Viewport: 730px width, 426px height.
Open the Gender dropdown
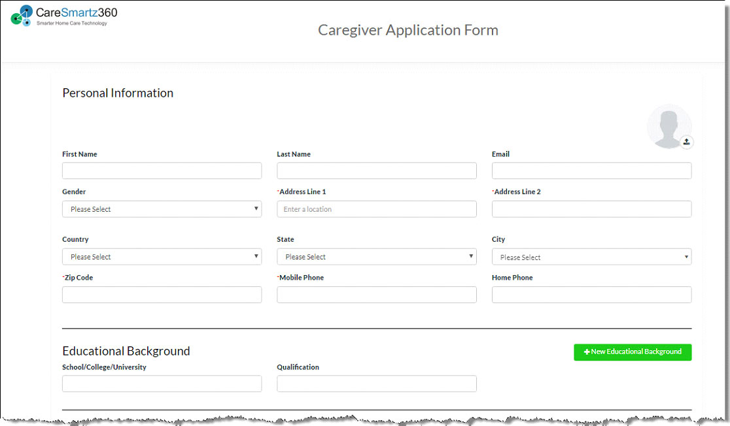coord(162,209)
